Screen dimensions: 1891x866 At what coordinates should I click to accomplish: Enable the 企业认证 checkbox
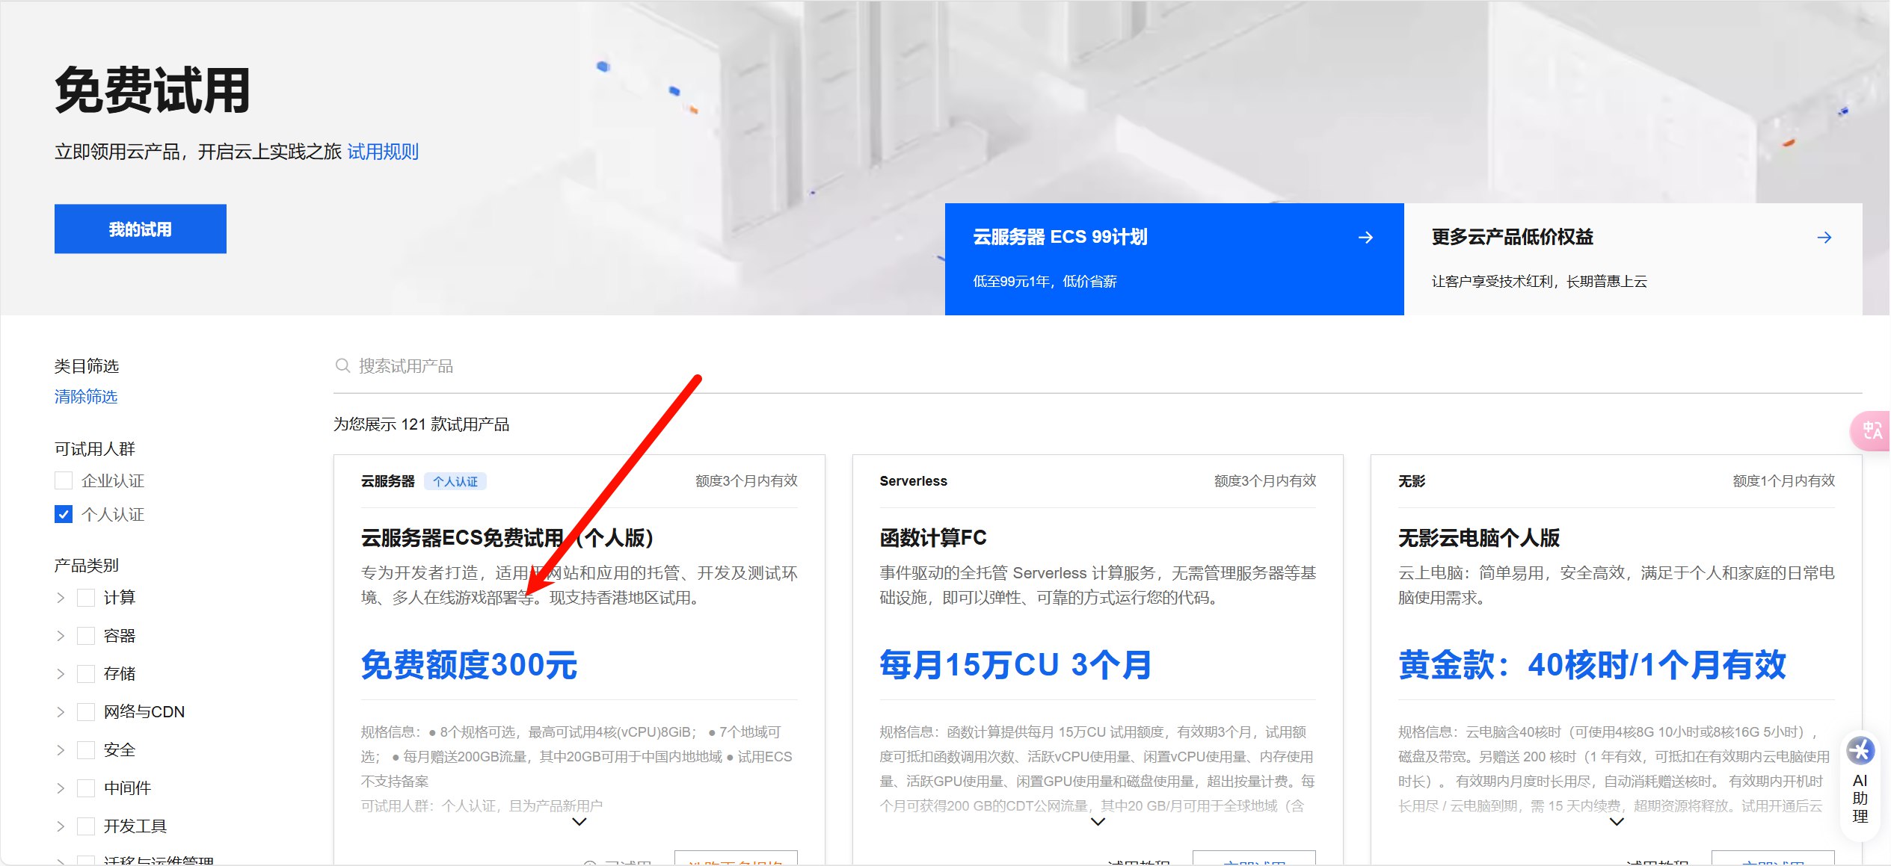click(64, 480)
